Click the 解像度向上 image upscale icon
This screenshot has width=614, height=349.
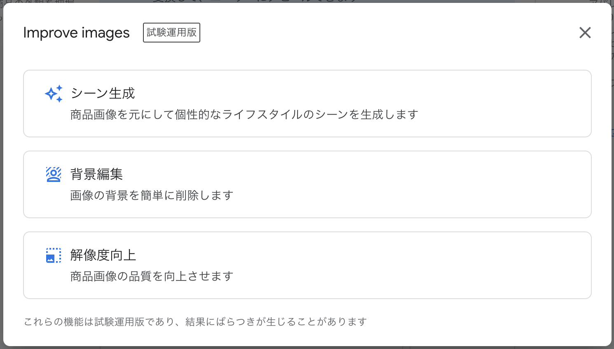pos(54,255)
